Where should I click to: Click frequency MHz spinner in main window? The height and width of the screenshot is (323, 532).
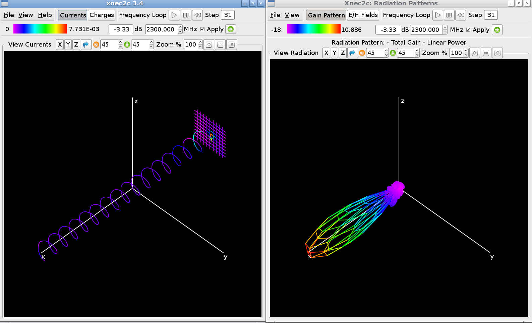point(164,29)
